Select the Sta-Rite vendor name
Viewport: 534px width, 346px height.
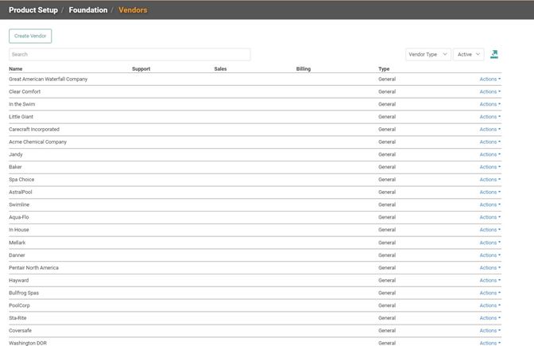tap(17, 318)
